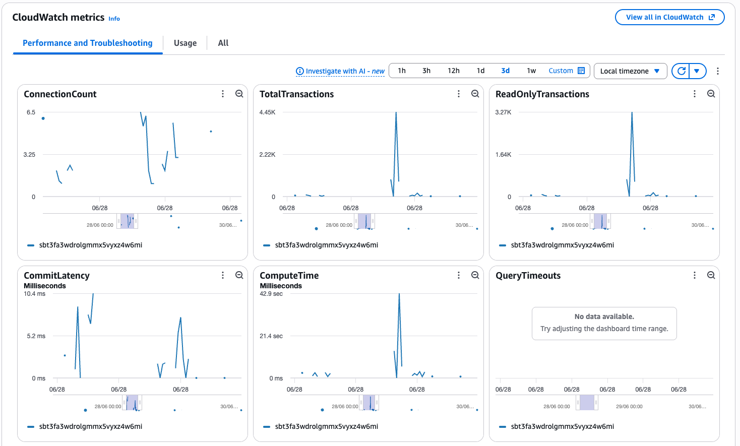Select the 12h time range
This screenshot has width=740, height=446.
pyautogui.click(x=454, y=71)
